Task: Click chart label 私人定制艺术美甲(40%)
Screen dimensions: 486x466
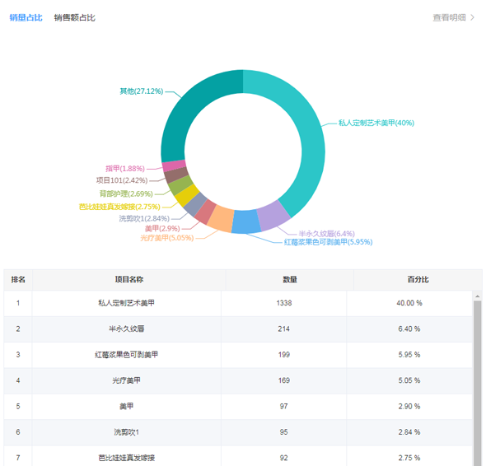Action: pos(376,123)
